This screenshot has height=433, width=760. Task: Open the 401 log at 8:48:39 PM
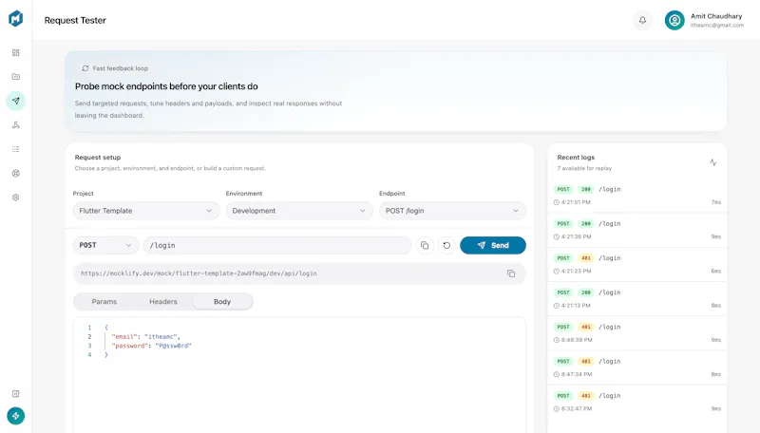point(636,333)
